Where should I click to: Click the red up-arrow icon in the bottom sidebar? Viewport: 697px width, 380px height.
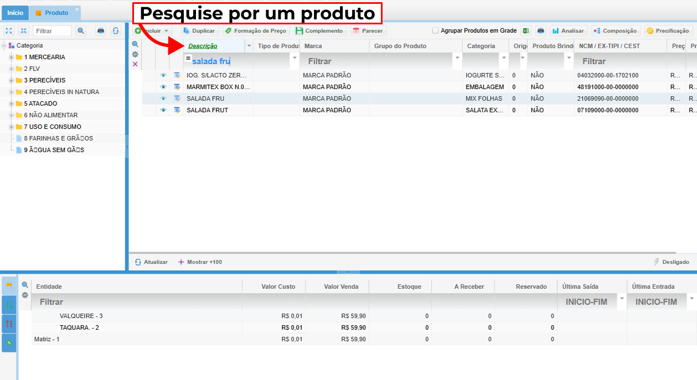9,324
